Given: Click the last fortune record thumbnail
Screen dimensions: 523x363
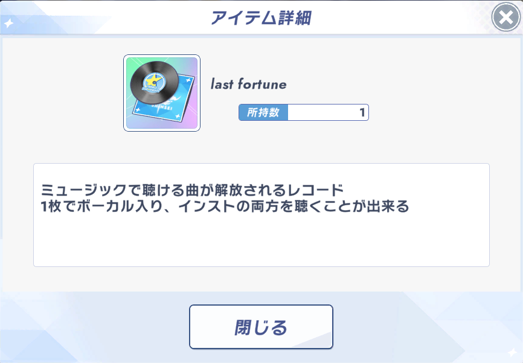Looking at the screenshot, I should (162, 93).
